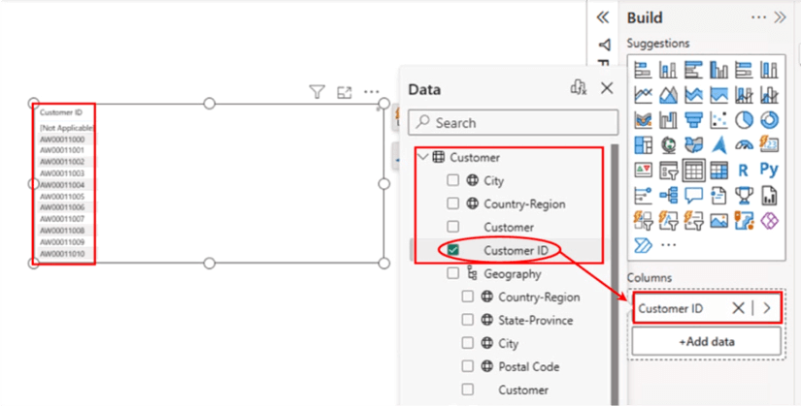Add a Python visual
801x406 pixels.
(769, 171)
